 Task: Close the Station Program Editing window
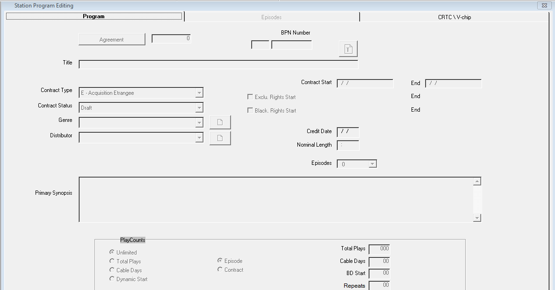[543, 6]
